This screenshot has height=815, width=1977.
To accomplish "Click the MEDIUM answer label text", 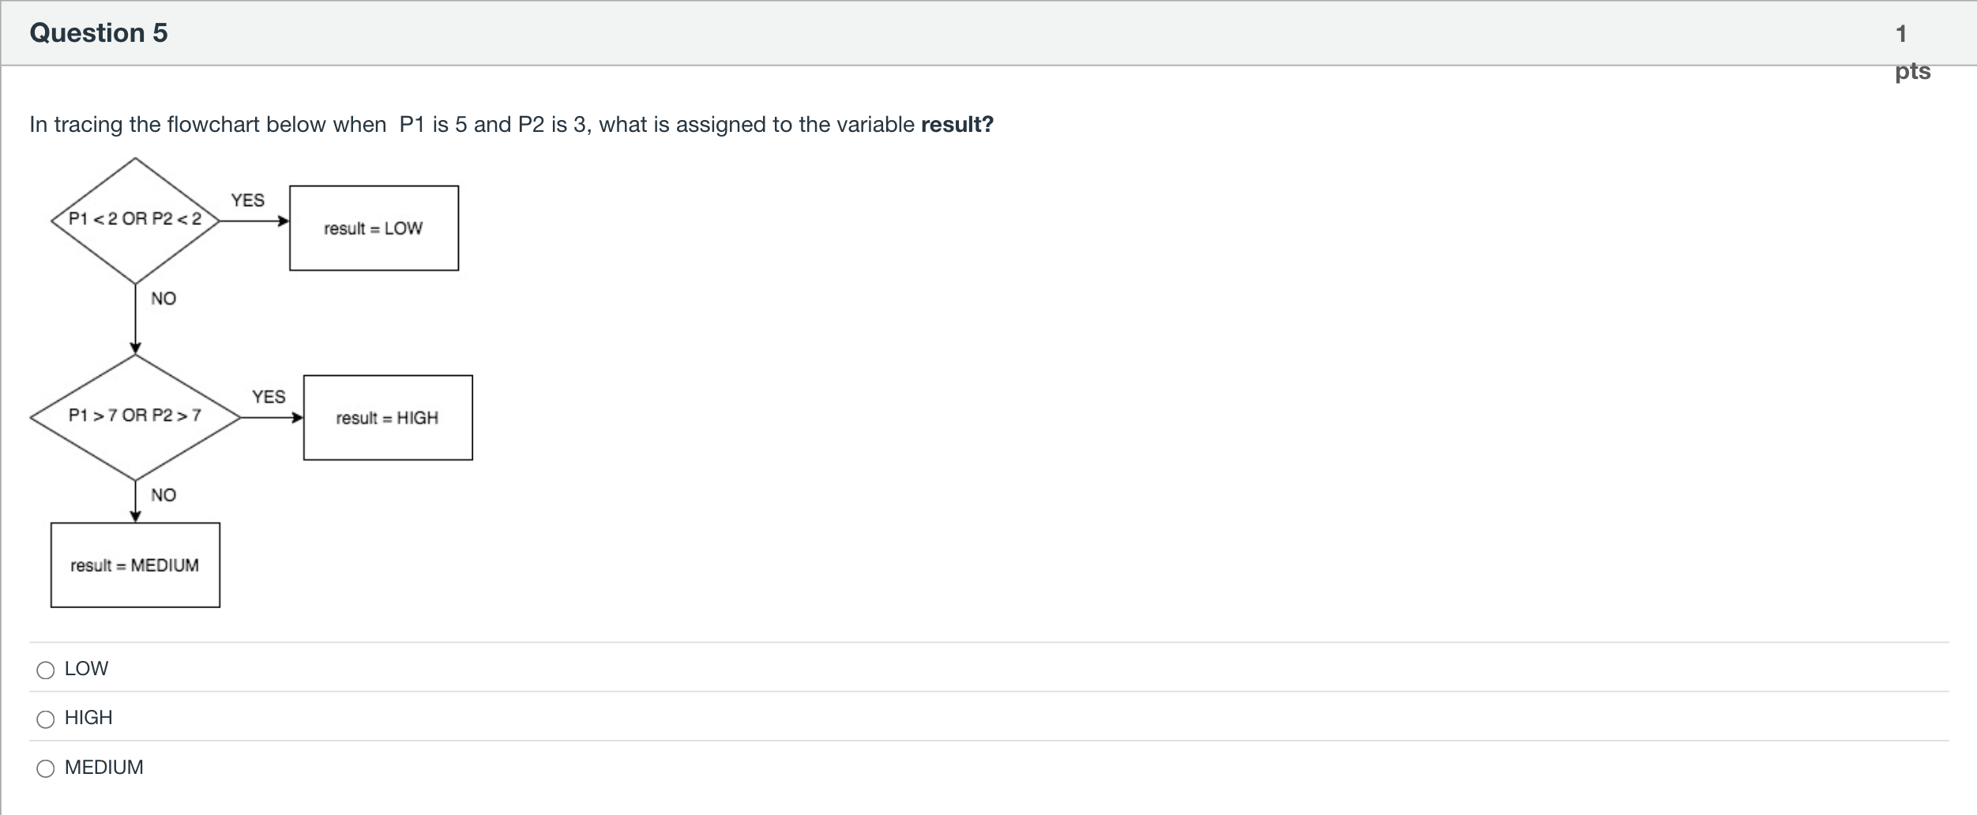I will [x=104, y=767].
